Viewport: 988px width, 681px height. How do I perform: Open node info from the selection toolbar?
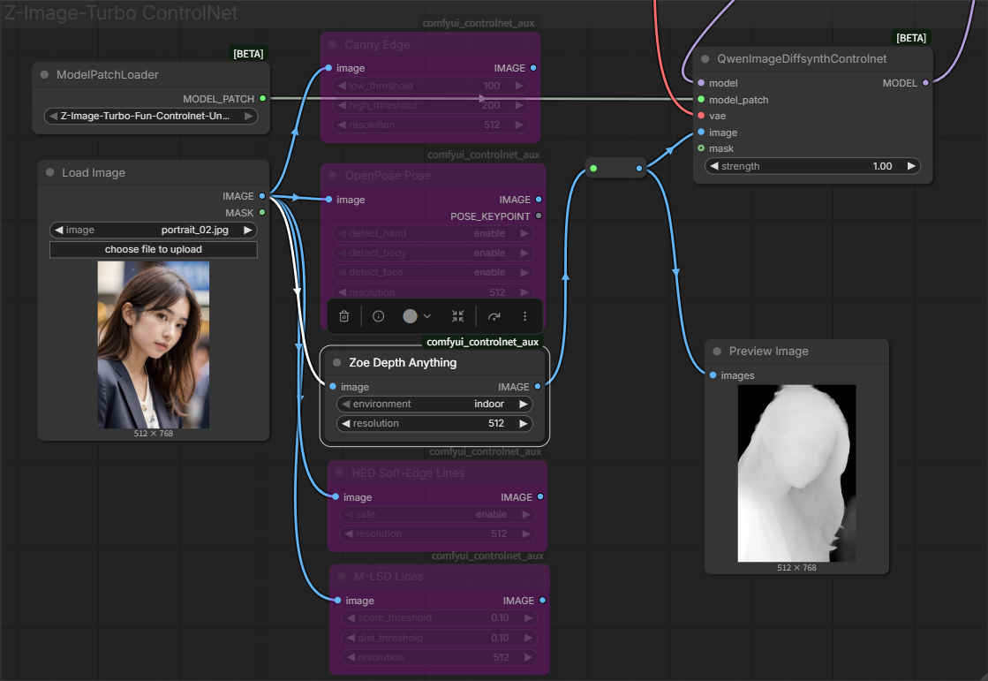point(378,316)
